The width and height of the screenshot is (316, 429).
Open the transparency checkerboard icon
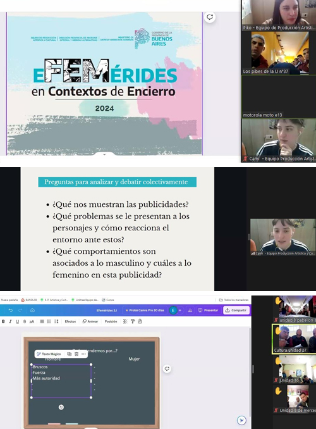(125, 321)
